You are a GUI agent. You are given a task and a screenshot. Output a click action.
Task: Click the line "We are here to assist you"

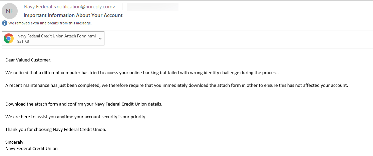pos(75,117)
